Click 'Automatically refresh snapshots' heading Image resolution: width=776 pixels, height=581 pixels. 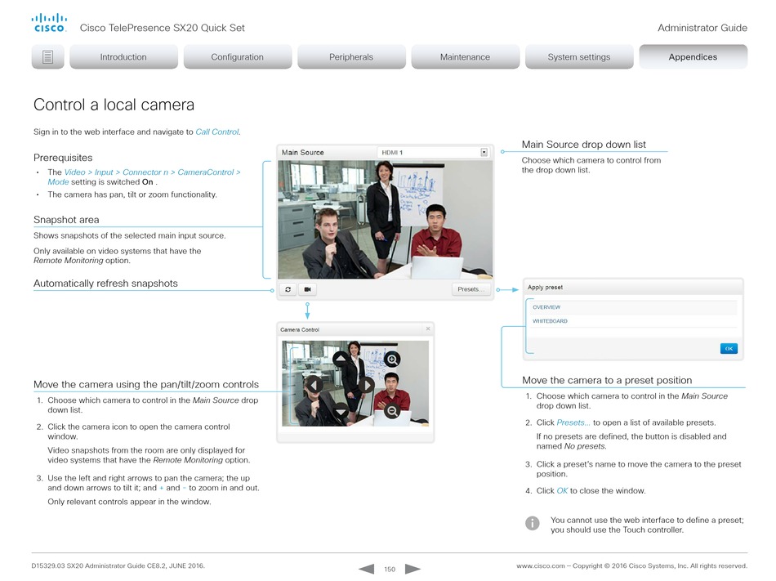pos(105,284)
